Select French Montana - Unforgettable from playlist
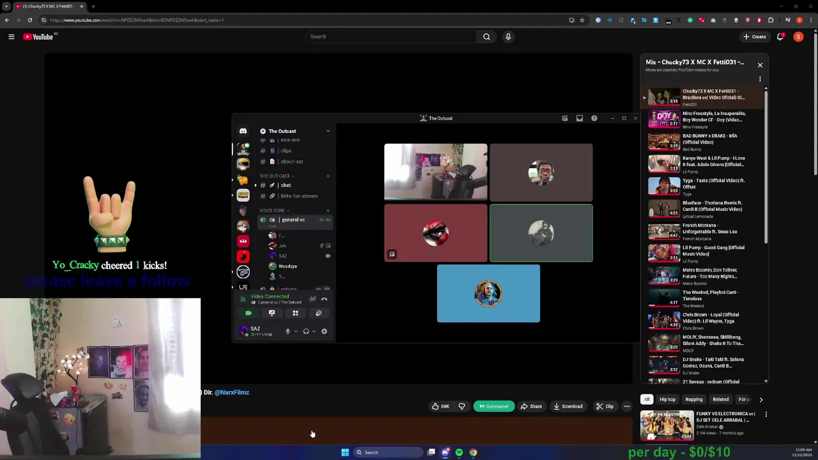This screenshot has height=460, width=818. [702, 231]
